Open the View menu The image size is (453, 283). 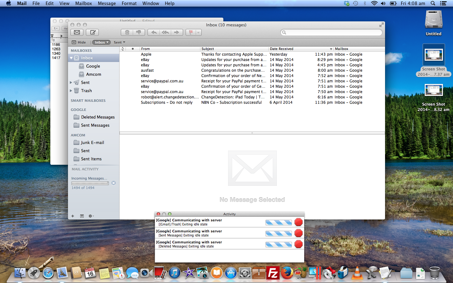(x=64, y=3)
